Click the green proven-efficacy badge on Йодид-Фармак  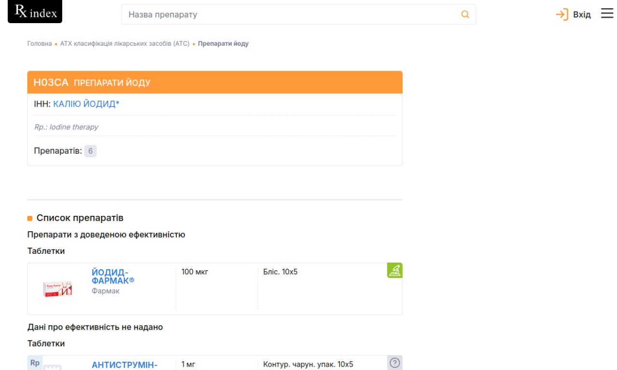pyautogui.click(x=395, y=270)
